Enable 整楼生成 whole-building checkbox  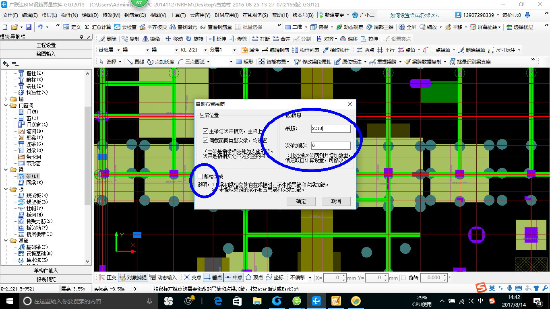coord(201,176)
